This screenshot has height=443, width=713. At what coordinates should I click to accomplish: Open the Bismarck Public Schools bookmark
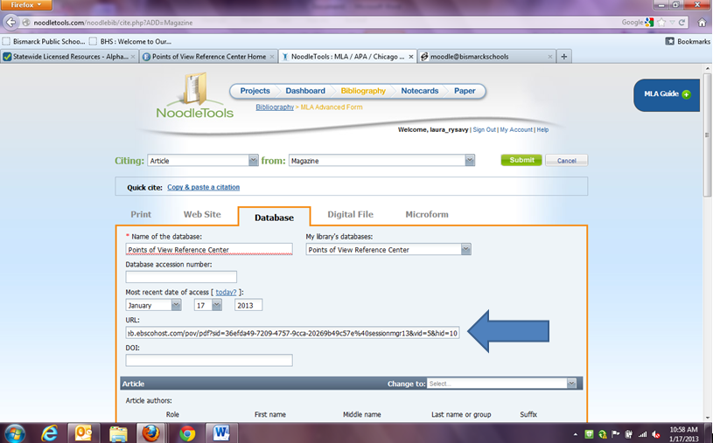coord(44,41)
